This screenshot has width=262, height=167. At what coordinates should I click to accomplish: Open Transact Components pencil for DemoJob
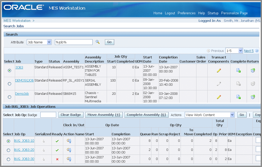[x=219, y=97]
